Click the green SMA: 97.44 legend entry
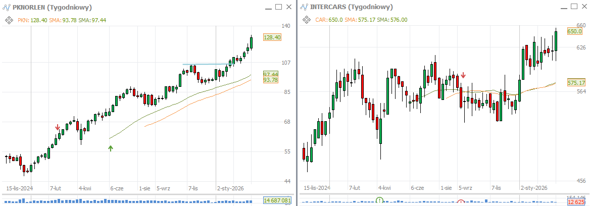590x206 pixels. tap(92, 20)
